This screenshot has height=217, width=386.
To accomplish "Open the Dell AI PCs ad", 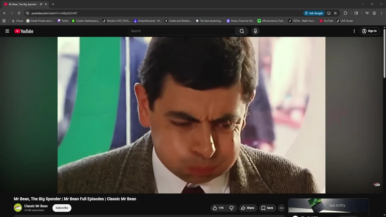I will coord(329,206).
